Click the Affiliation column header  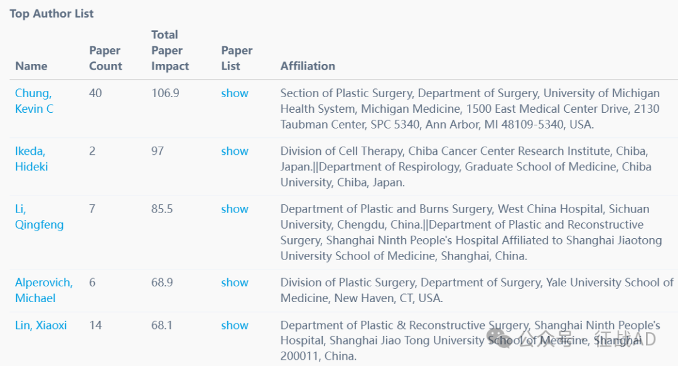click(308, 66)
